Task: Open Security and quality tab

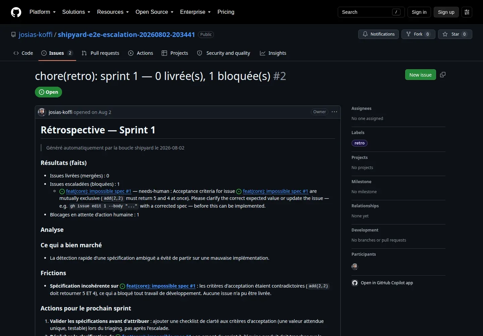Action: [x=224, y=53]
